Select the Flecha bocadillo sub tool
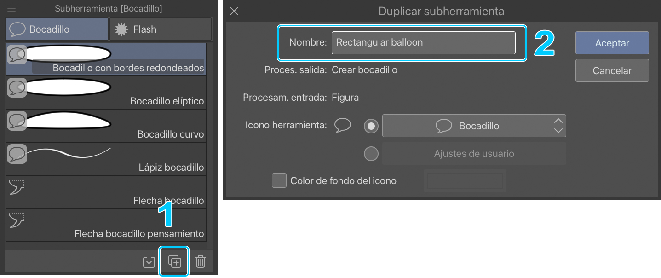This screenshot has width=661, height=278. pos(106,192)
